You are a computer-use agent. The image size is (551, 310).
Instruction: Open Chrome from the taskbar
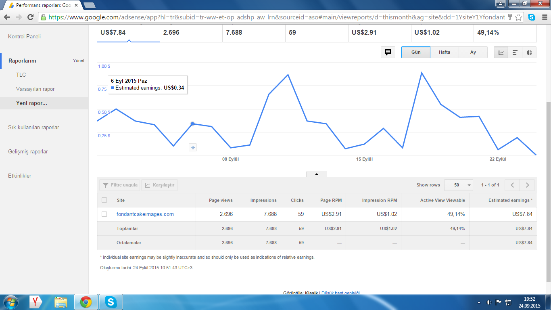(x=86, y=302)
